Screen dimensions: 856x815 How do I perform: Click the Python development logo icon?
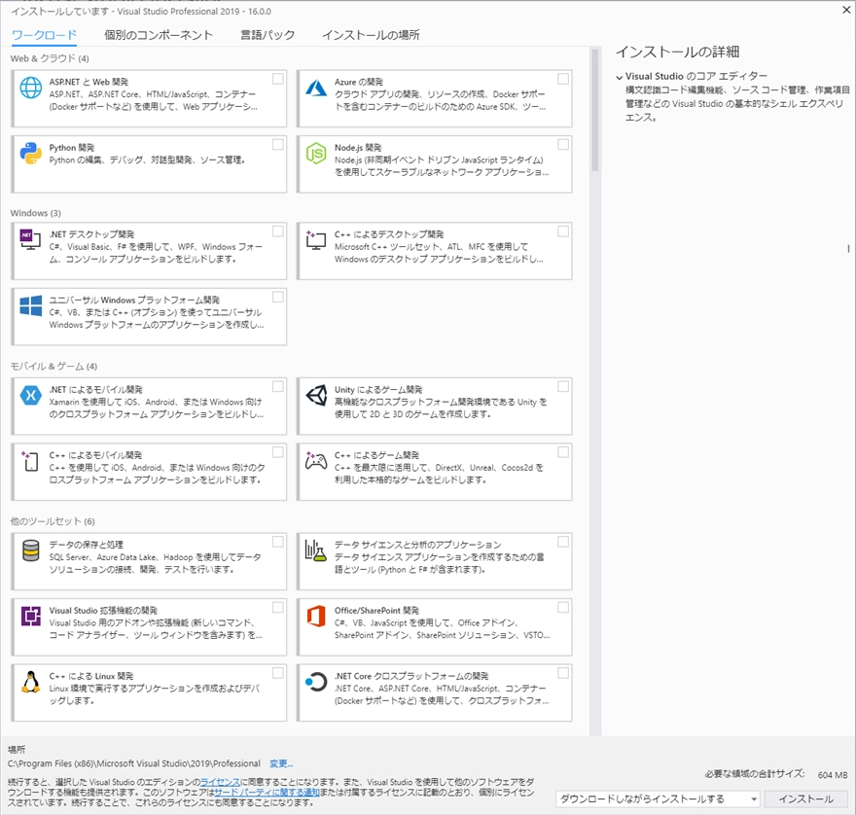click(30, 154)
